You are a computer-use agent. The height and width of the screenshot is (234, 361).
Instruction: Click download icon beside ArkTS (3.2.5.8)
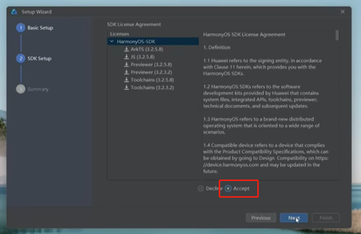coord(126,49)
